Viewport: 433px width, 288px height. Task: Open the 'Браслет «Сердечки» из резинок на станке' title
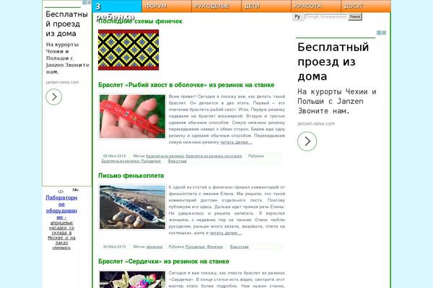[164, 261]
